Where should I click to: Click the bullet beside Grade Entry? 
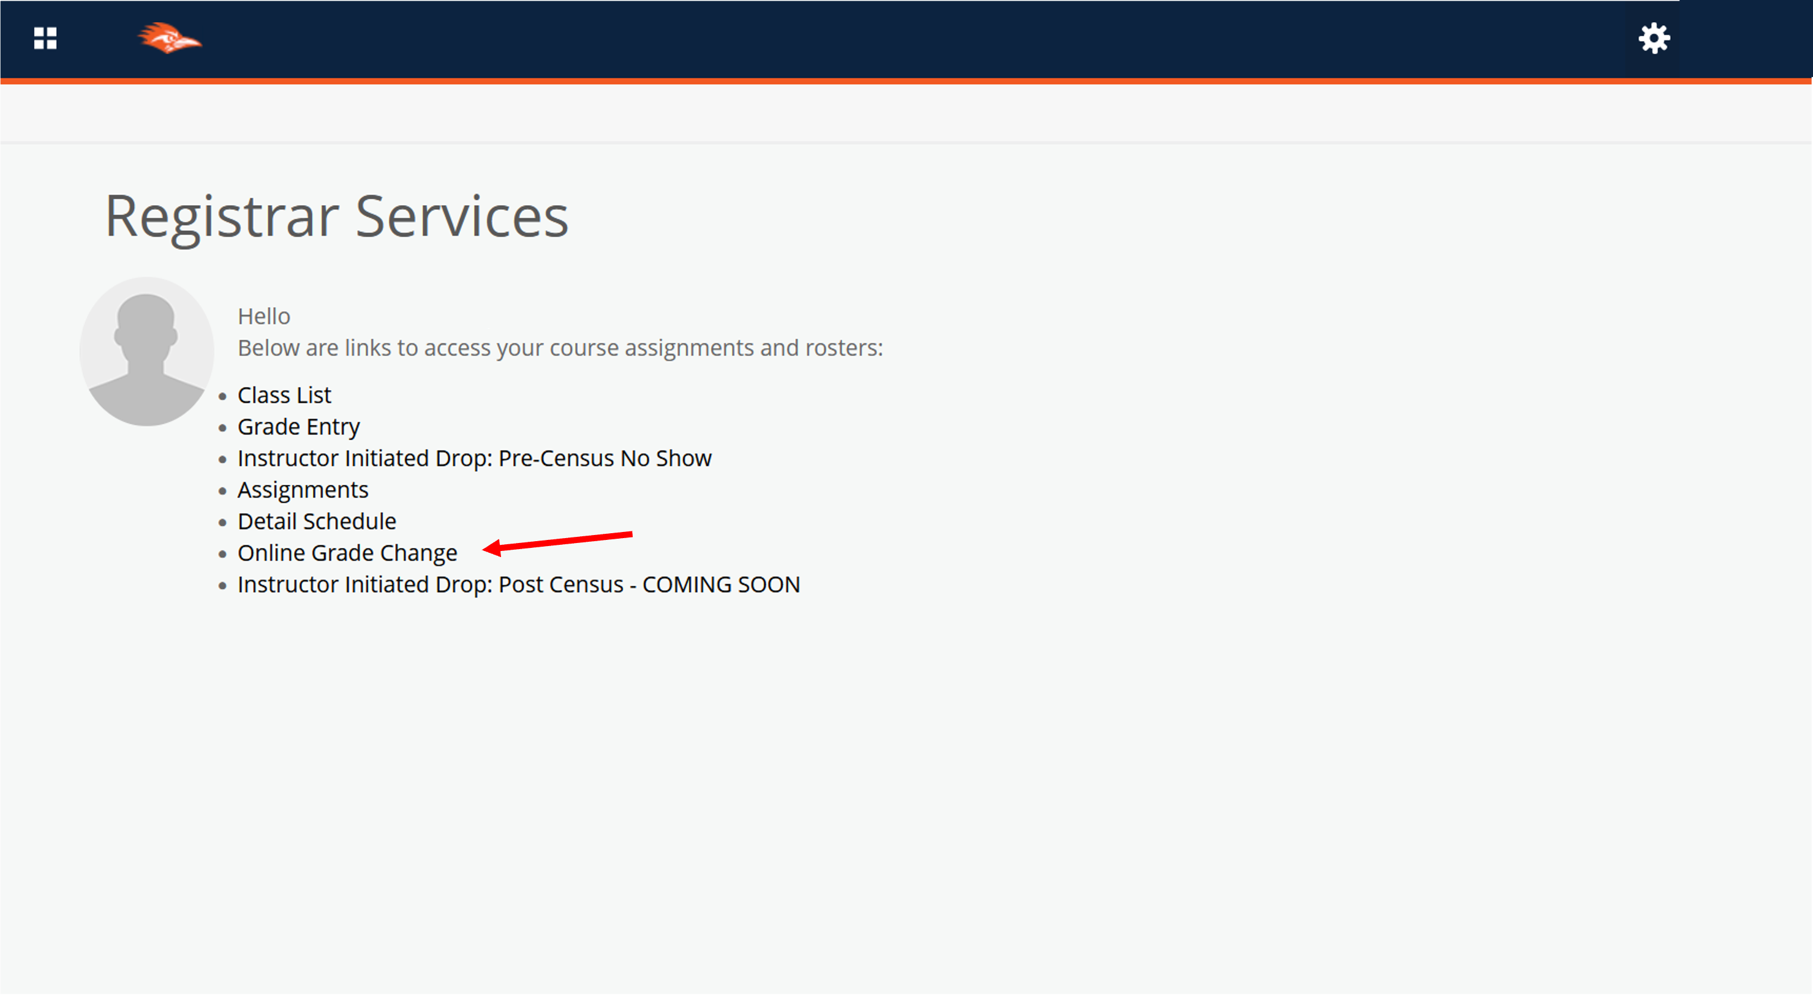[222, 429]
